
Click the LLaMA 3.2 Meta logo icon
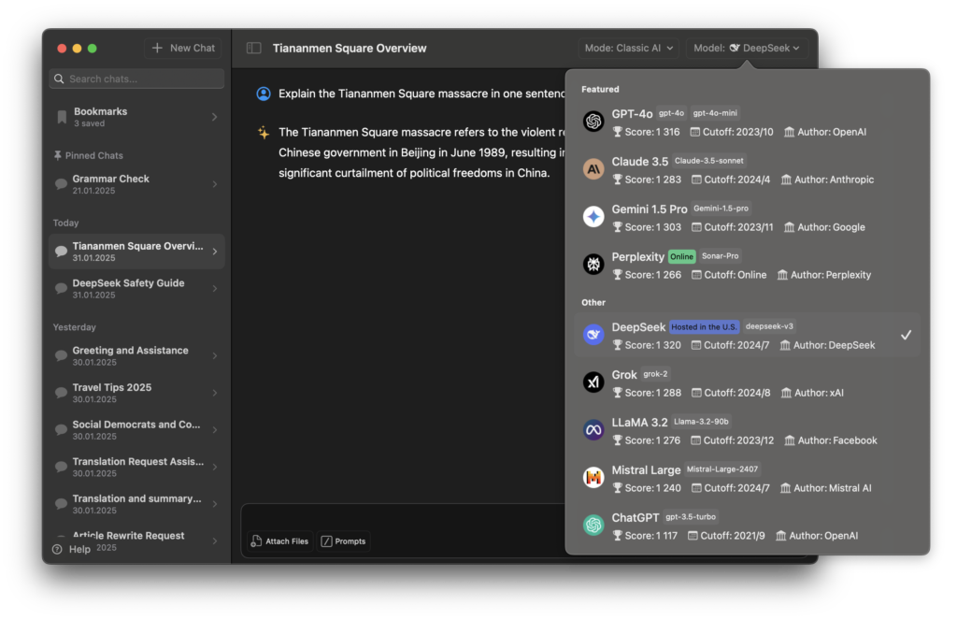point(593,430)
